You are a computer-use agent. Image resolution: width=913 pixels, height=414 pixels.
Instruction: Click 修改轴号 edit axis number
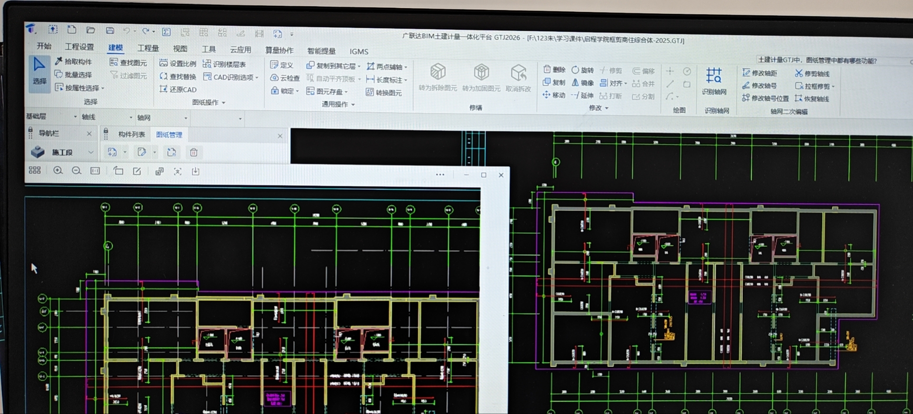coord(760,86)
